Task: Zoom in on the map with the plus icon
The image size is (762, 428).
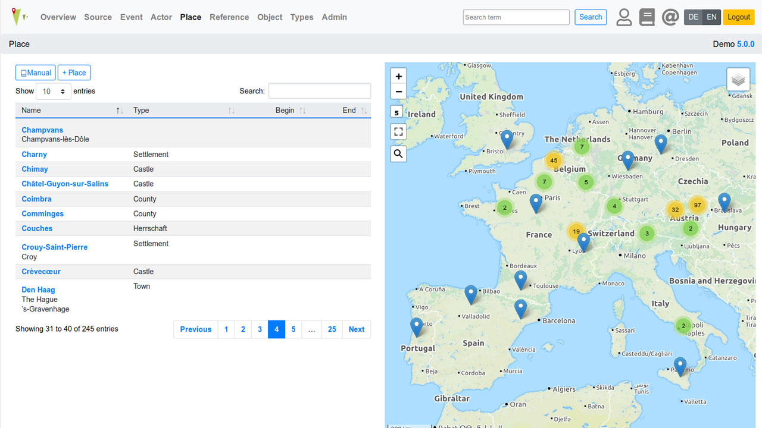Action: click(398, 76)
